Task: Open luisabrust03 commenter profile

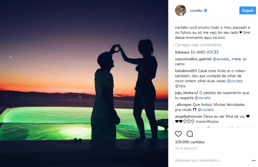Action: coord(186,71)
